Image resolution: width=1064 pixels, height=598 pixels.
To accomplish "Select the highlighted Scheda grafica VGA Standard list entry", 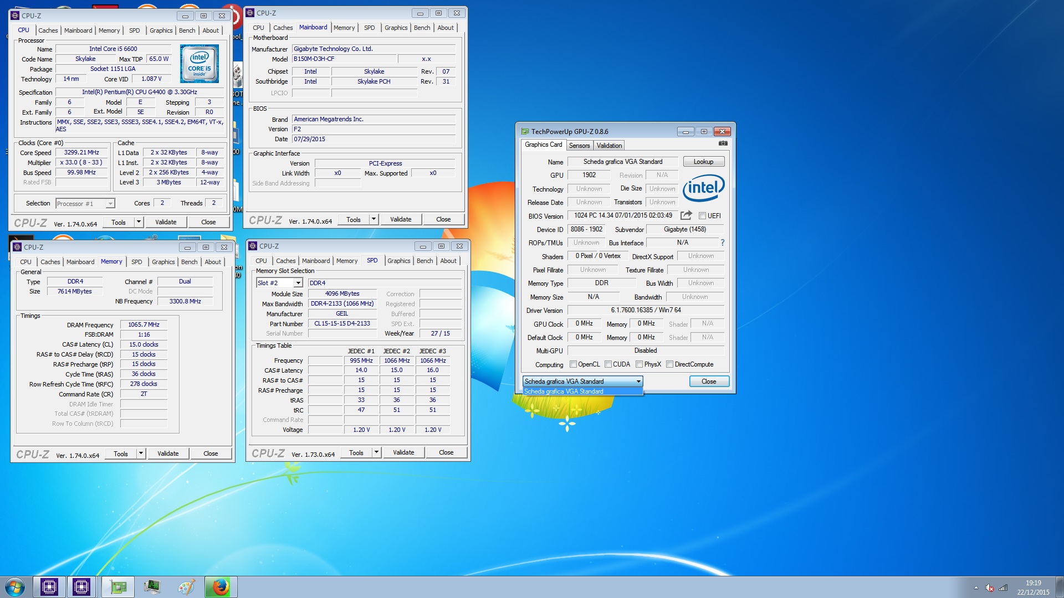I will 582,391.
